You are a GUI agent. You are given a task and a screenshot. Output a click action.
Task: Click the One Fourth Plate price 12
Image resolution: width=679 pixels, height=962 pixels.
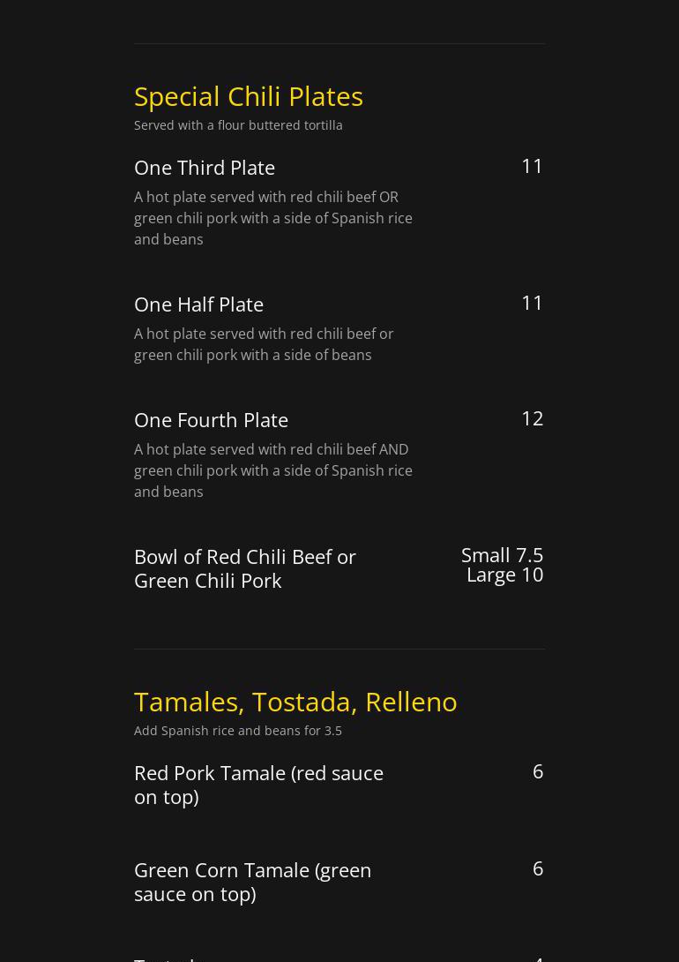(x=532, y=418)
